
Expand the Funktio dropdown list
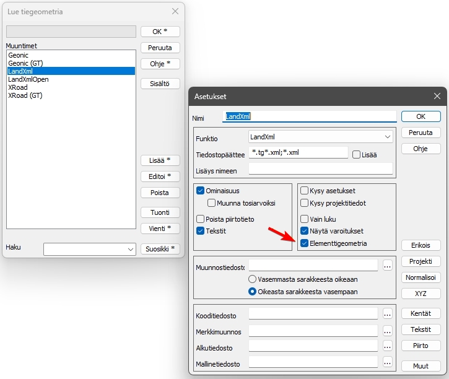pyautogui.click(x=388, y=137)
